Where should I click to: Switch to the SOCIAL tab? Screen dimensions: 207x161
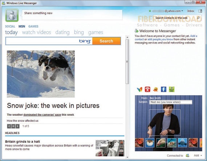(x=10, y=26)
